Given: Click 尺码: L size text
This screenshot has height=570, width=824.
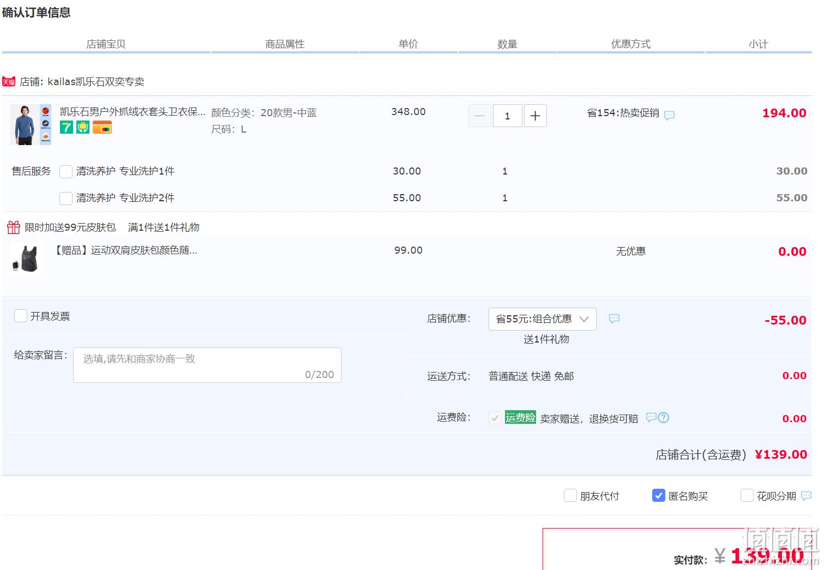Looking at the screenshot, I should [229, 129].
